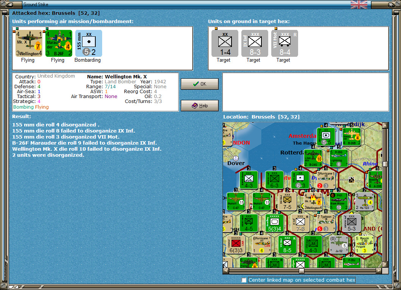Click the II Inf 7-3 unit counter
401x290 pixels.
tap(300, 223)
